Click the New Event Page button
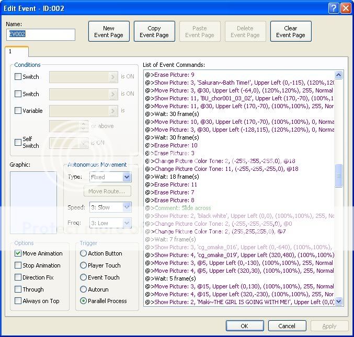This screenshot has height=337, width=354. tap(109, 32)
